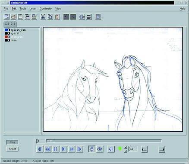Open the window menu at title bar left

click(3, 3)
